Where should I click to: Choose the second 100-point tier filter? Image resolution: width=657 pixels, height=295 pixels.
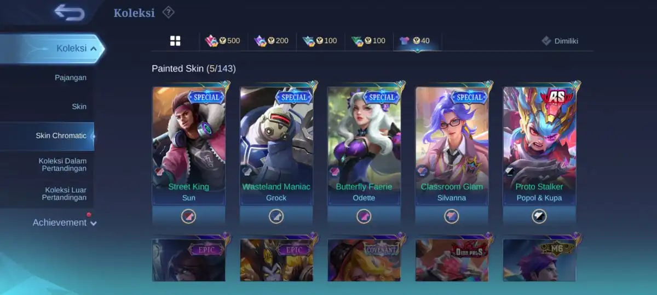[368, 41]
